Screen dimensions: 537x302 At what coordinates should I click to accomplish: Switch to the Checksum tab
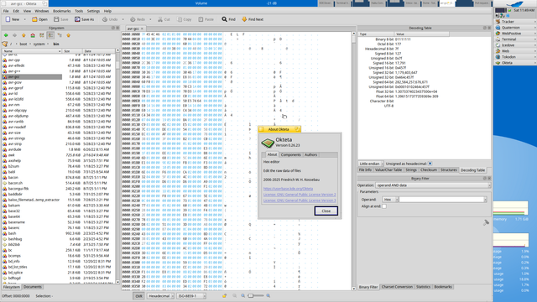point(429,169)
